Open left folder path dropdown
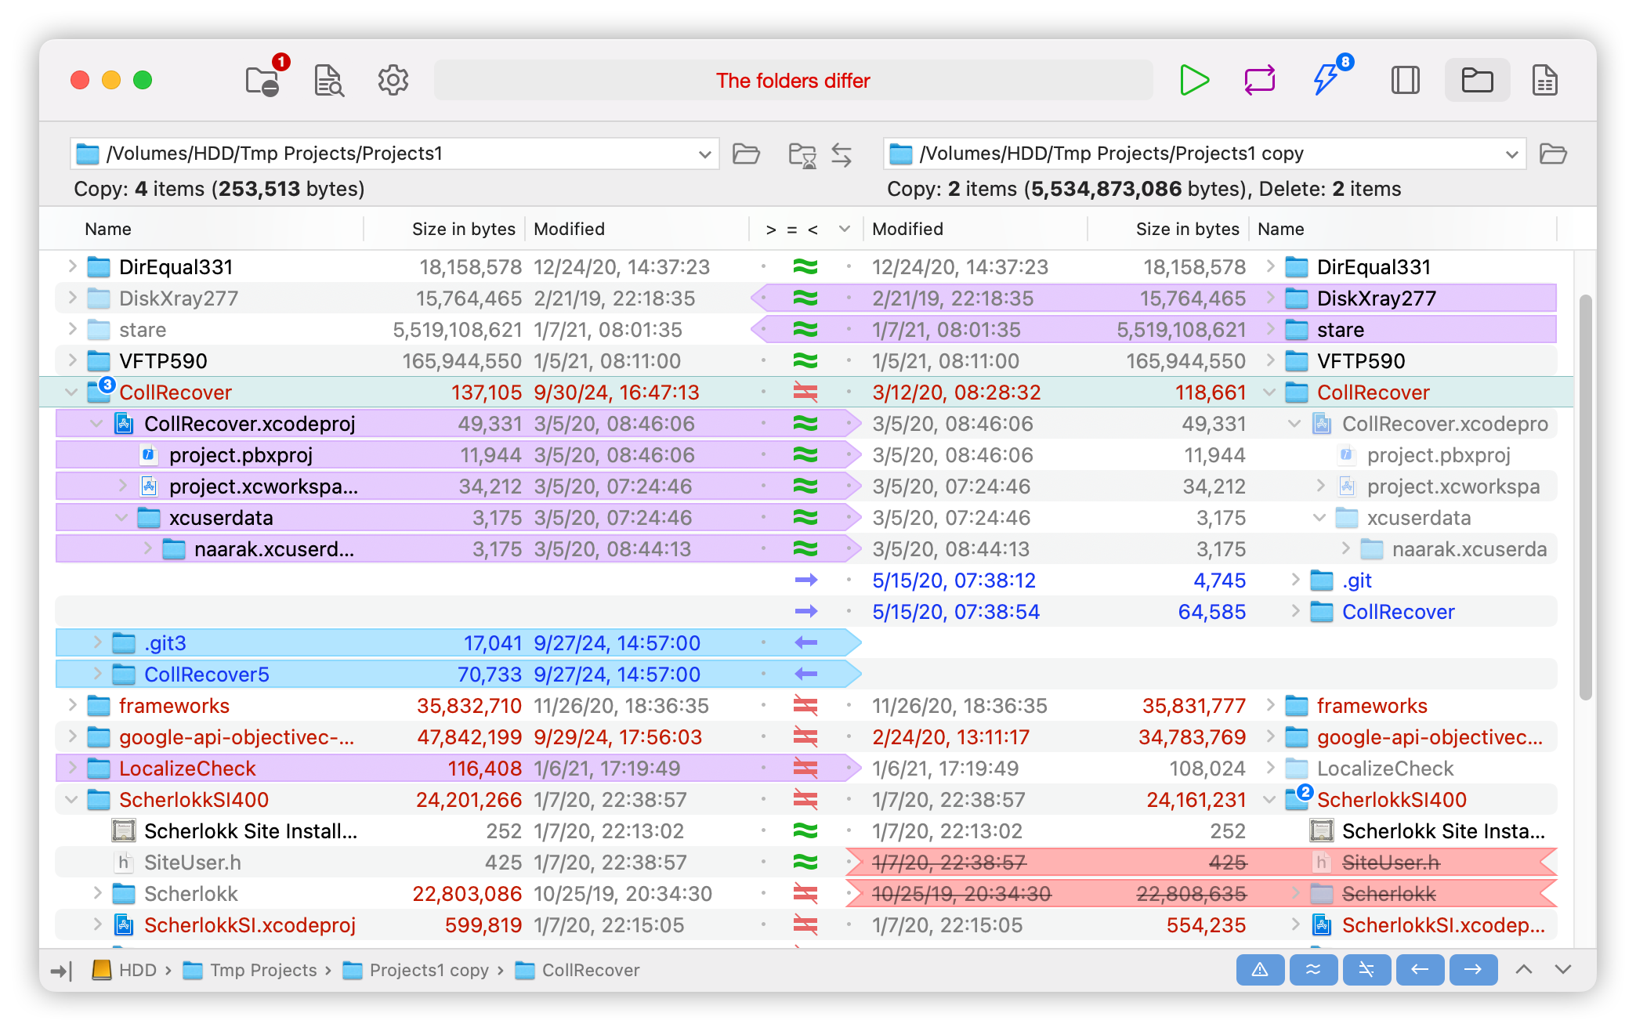This screenshot has height=1031, width=1636. tap(704, 154)
